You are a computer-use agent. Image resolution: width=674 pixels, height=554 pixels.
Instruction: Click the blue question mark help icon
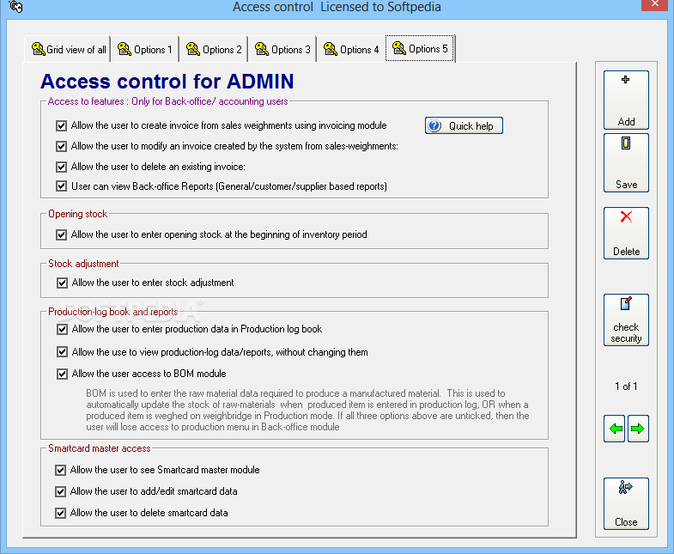434,125
